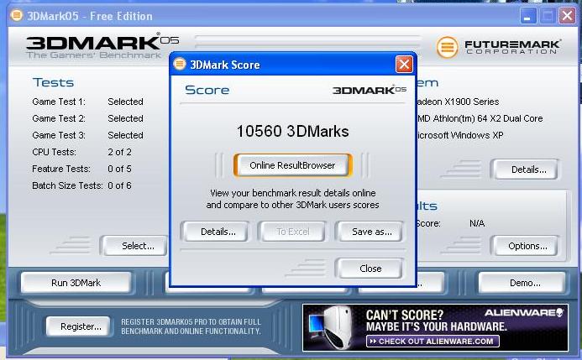
Task: Click the Radeon X1900 Series text
Action: tap(458, 102)
